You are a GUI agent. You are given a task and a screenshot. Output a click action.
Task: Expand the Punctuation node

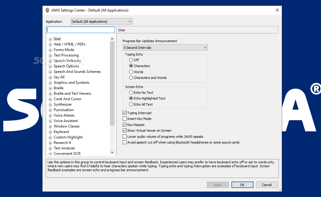coord(50,110)
